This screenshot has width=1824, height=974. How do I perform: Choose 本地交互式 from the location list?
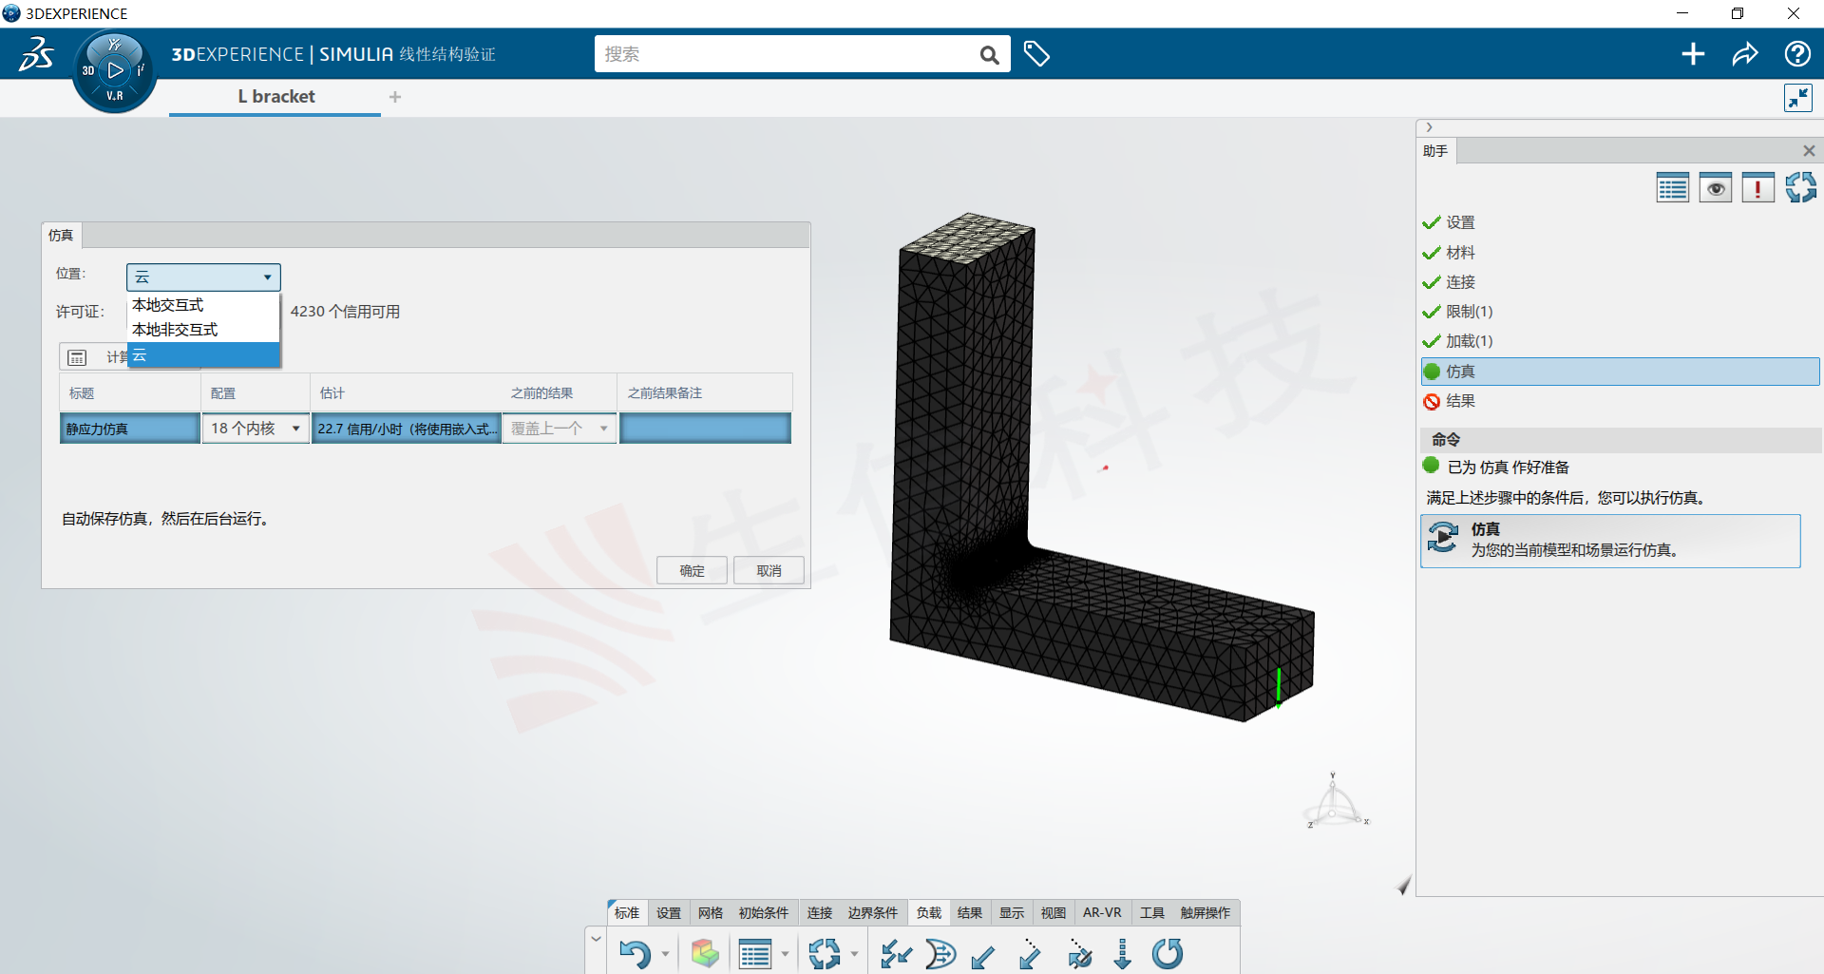[203, 305]
